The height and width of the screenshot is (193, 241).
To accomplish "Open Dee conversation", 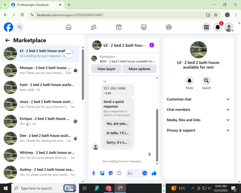I will (x=40, y=138).
